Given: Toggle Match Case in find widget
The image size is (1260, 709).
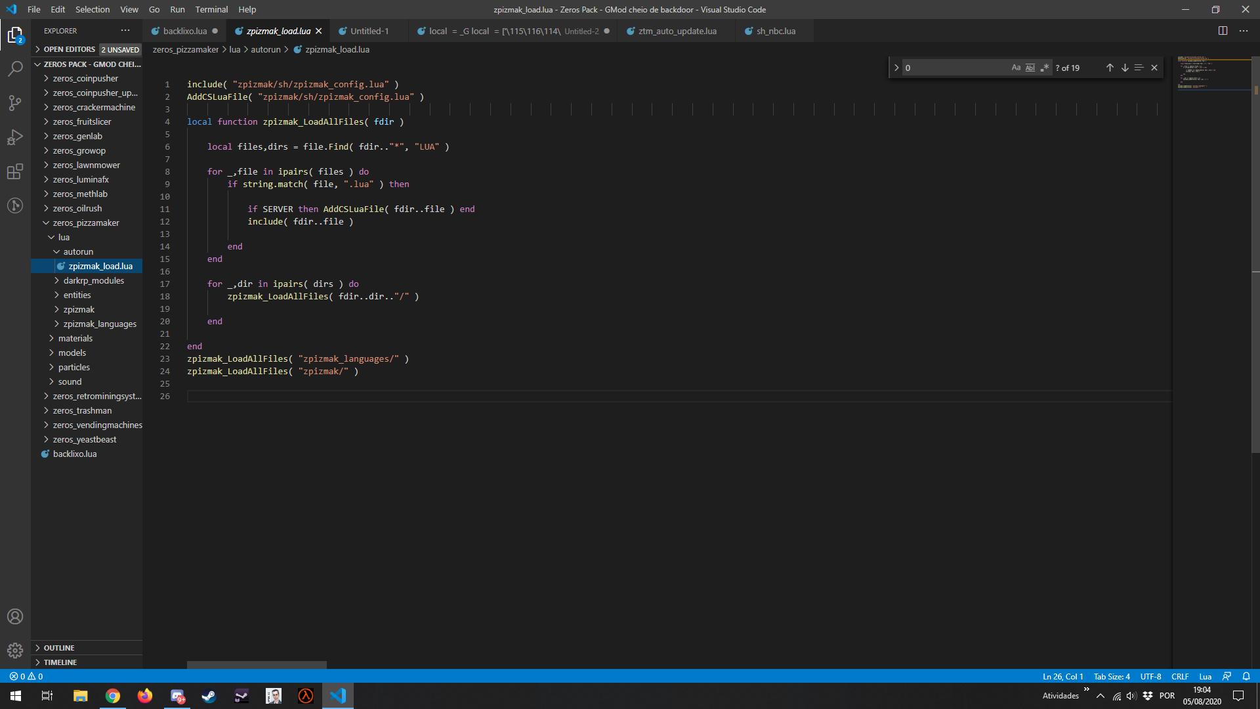Looking at the screenshot, I should tap(1016, 68).
